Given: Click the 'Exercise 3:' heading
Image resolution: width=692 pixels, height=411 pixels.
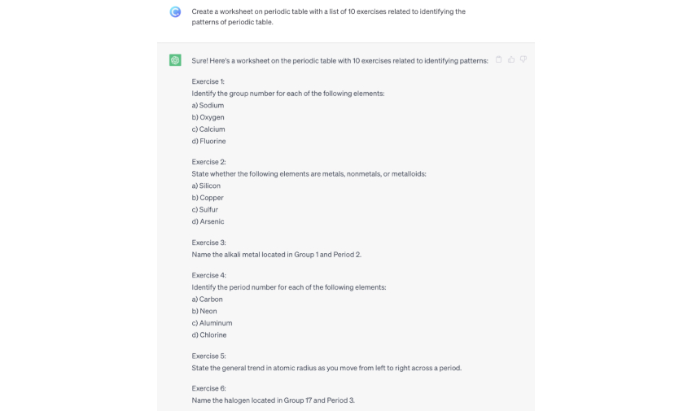Looking at the screenshot, I should (208, 243).
